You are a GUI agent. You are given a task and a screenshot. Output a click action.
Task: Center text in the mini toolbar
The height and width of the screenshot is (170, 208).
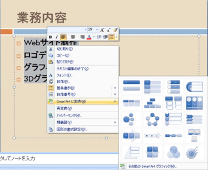coord(73,37)
